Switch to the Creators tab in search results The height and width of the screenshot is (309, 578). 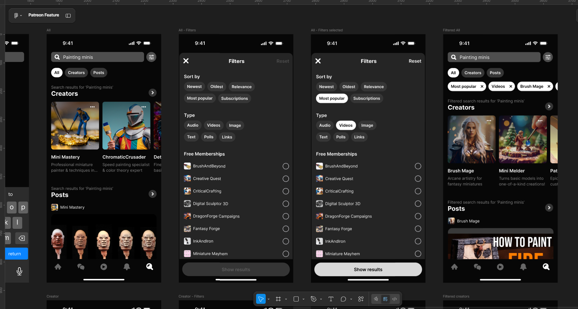[x=76, y=72]
